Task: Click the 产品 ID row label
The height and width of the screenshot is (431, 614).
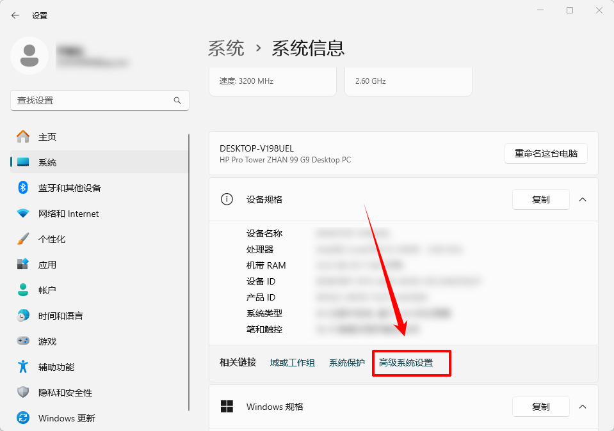Action: pyautogui.click(x=261, y=297)
